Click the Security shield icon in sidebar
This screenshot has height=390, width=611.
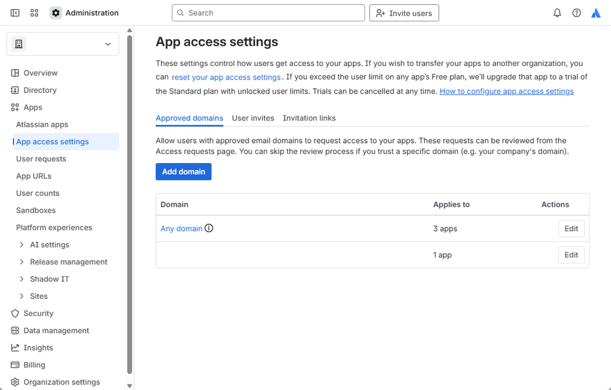coord(15,314)
